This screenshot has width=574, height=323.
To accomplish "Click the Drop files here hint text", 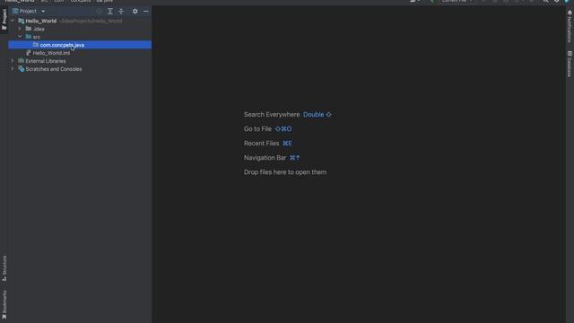I will (x=285, y=172).
